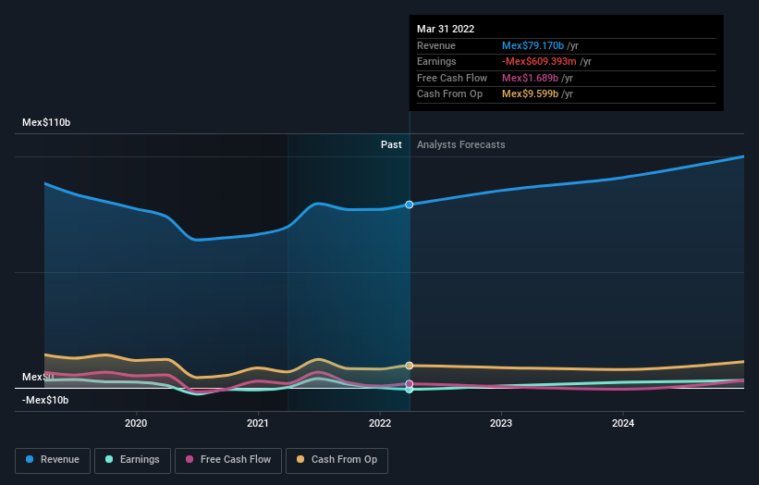759x485 pixels.
Task: Click the Analysts Forecasts label
Action: coord(460,144)
